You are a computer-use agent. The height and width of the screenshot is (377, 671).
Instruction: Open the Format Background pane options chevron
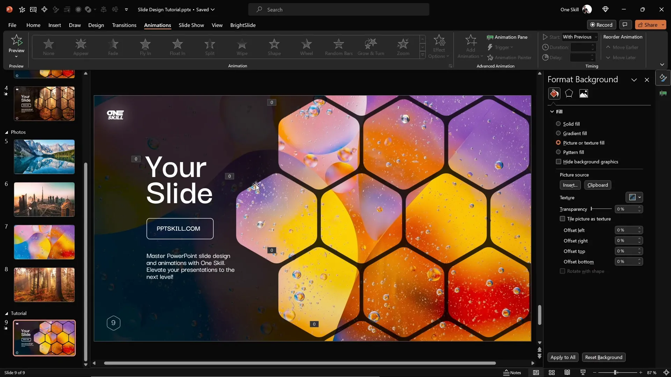[634, 80]
